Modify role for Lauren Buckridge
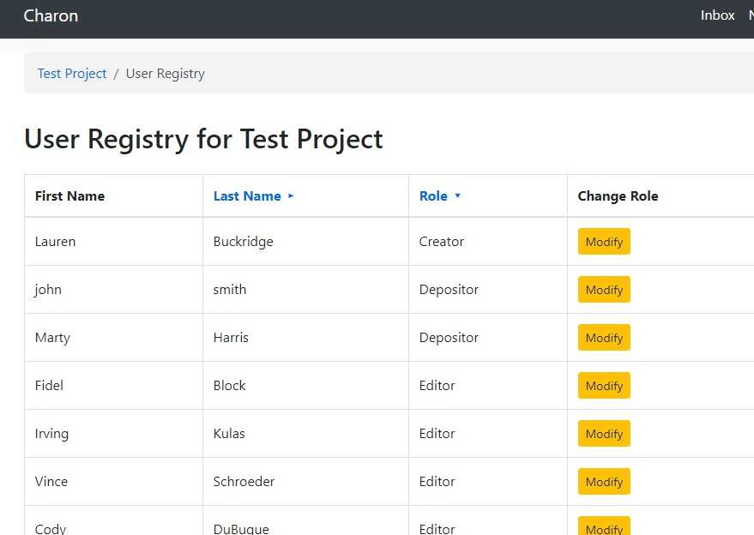The height and width of the screenshot is (535, 754). pos(604,242)
